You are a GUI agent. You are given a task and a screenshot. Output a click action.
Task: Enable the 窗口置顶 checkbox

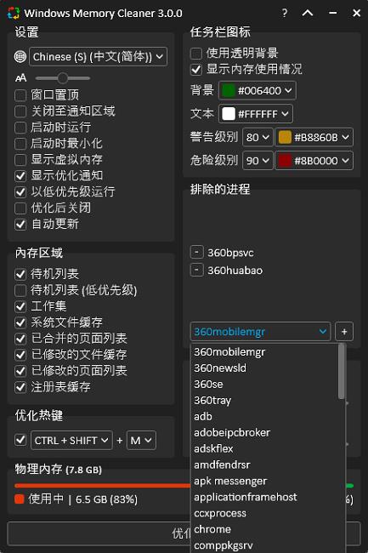(20, 95)
